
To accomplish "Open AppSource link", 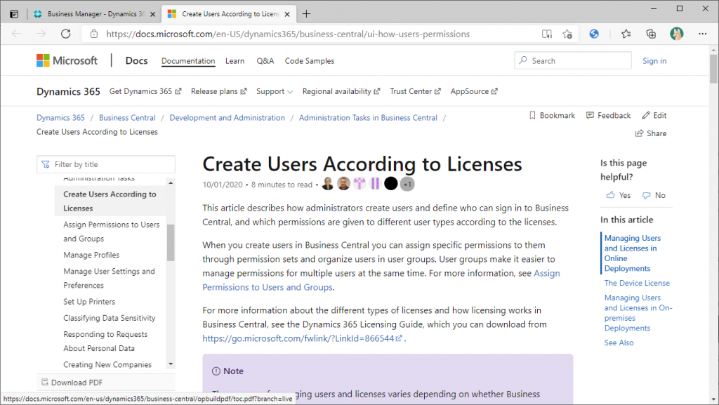I will (474, 92).
